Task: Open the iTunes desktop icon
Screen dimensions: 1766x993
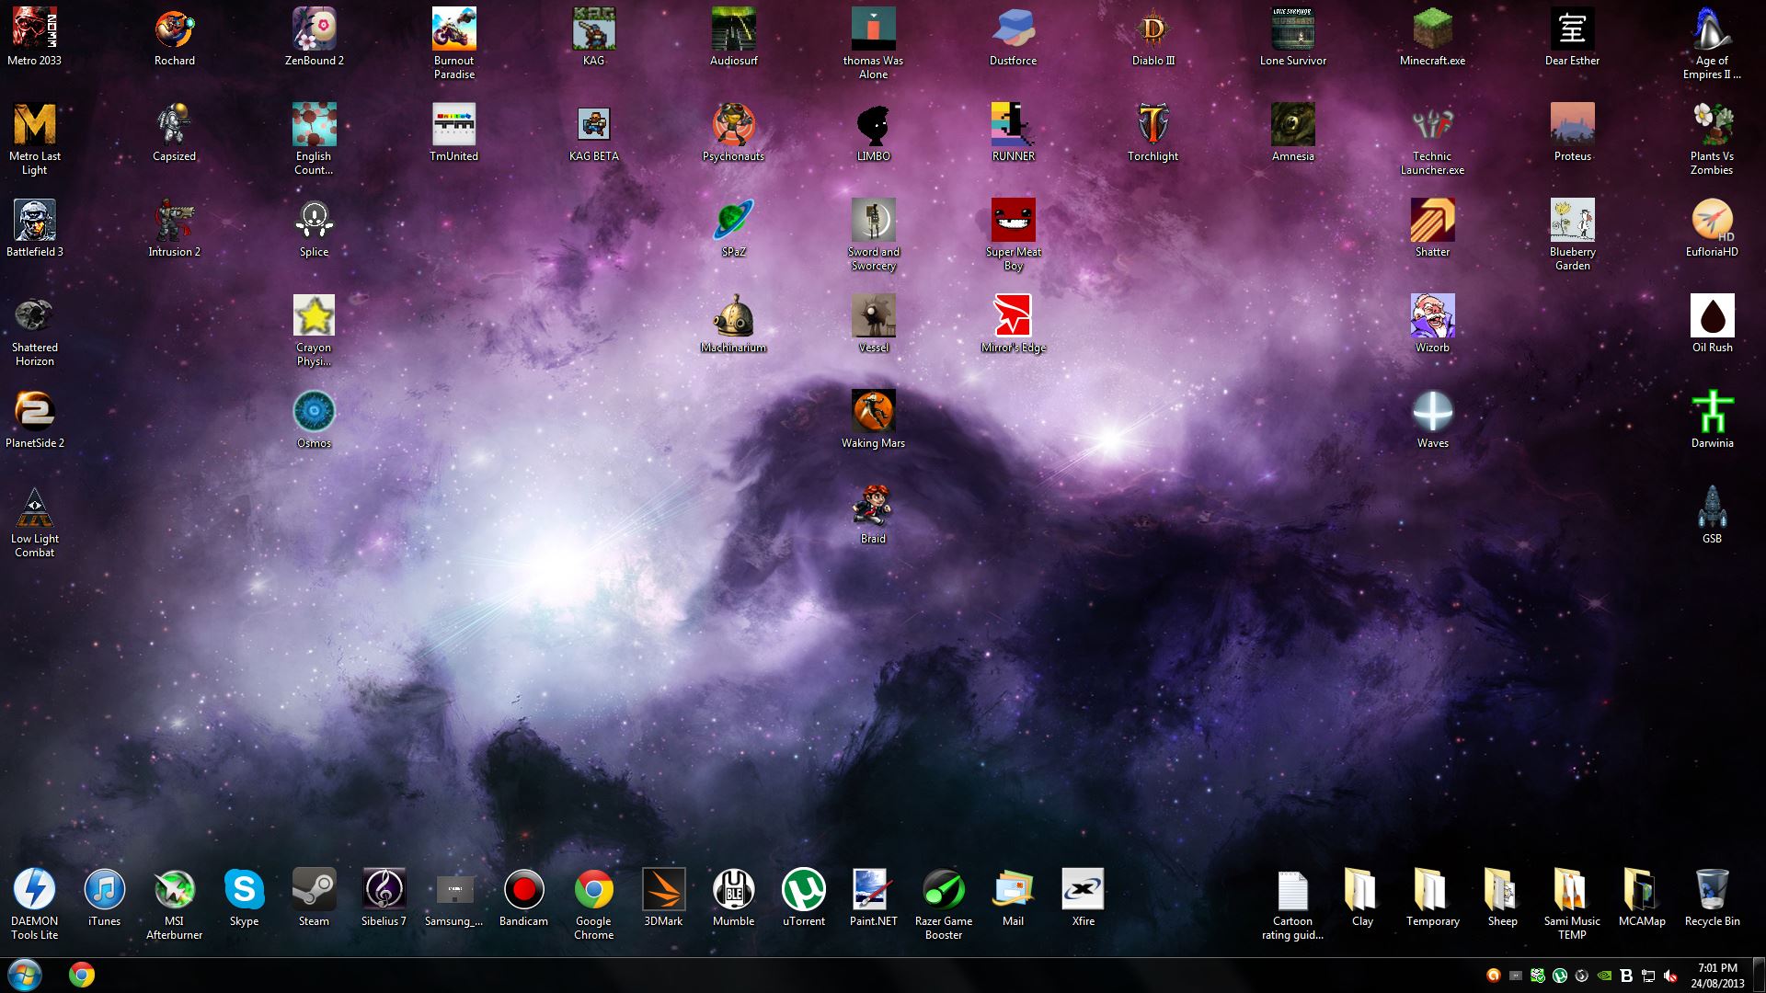Action: (105, 899)
